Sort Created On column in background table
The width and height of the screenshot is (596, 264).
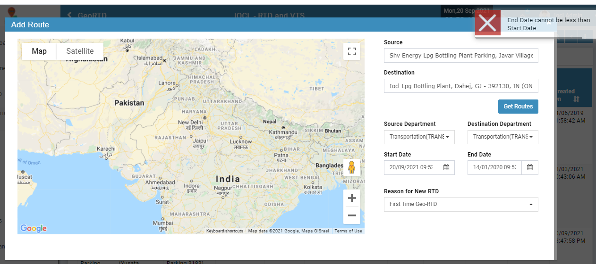click(576, 99)
